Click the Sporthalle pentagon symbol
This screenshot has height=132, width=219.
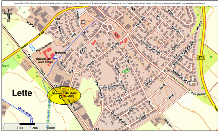(55, 57)
